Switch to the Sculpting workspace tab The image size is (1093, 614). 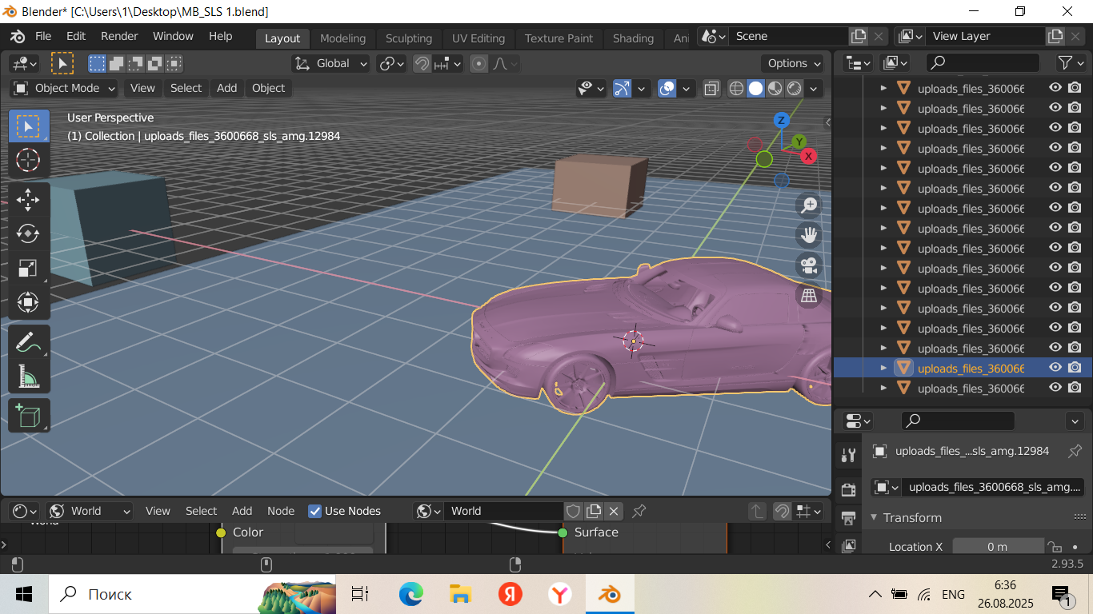coord(408,38)
